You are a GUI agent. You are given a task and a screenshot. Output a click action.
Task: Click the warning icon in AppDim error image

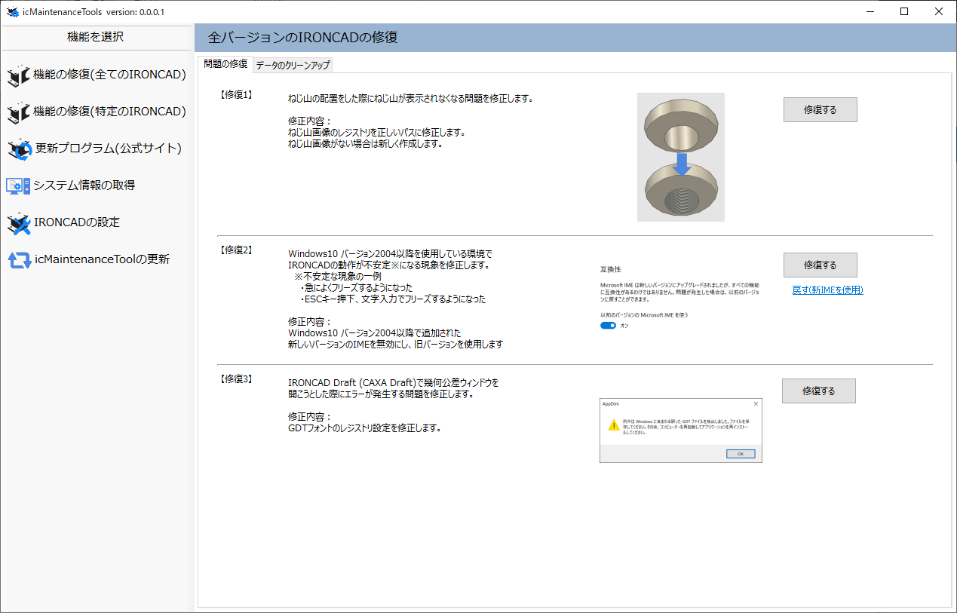(x=613, y=425)
